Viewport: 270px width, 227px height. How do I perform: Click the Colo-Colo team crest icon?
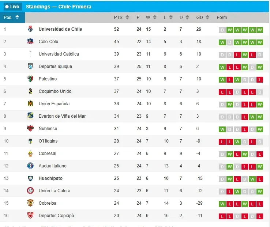(x=30, y=42)
